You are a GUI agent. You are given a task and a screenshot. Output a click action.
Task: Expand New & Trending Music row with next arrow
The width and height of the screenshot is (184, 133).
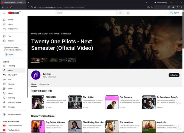tap(179, 127)
